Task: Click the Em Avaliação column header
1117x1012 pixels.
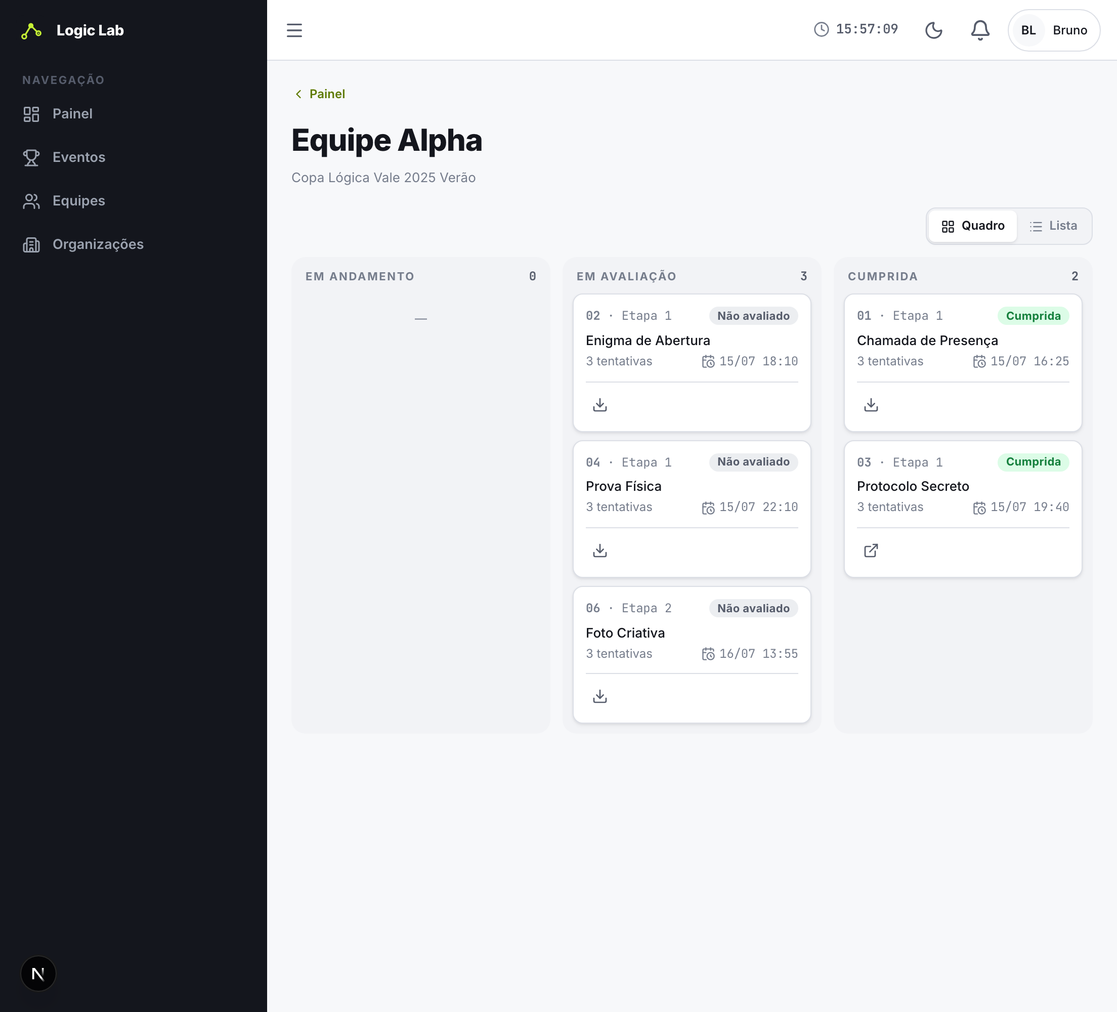Action: point(626,276)
